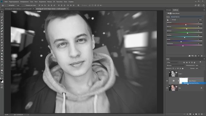Viewport: 206px width, 116px height.
Task: Select the Gradient tool
Action: [x=2, y=51]
